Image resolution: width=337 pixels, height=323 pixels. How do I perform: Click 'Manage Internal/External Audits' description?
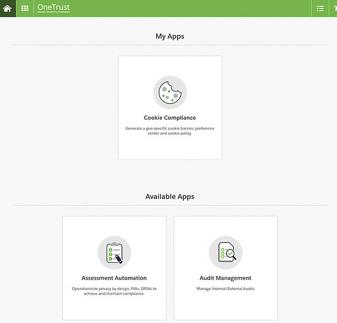[x=225, y=289]
